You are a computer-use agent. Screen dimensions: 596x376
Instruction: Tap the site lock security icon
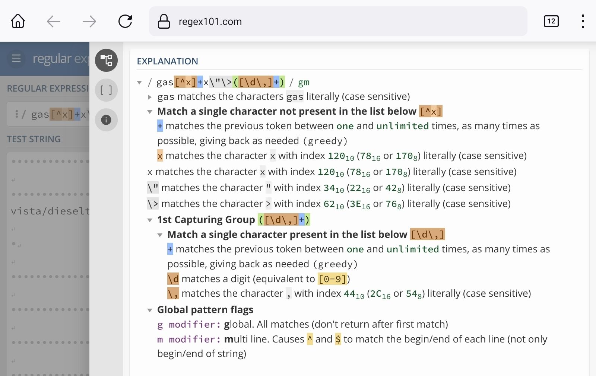pyautogui.click(x=164, y=22)
